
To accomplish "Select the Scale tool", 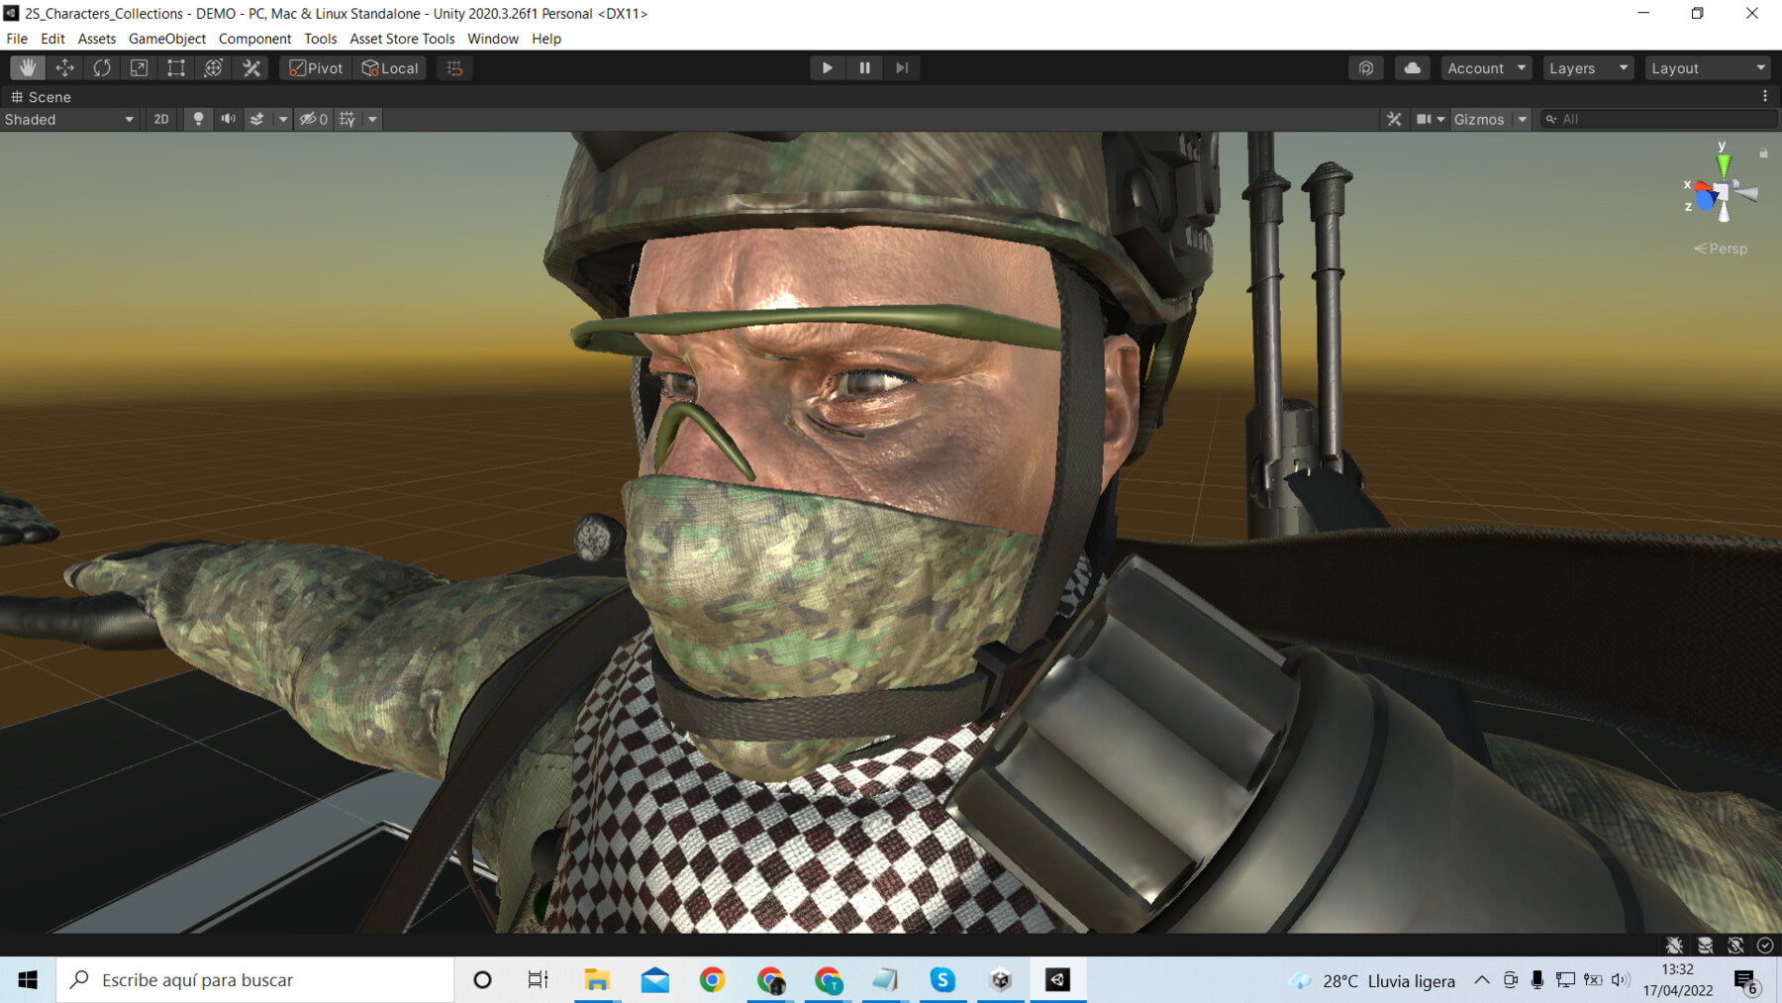I will tap(138, 67).
